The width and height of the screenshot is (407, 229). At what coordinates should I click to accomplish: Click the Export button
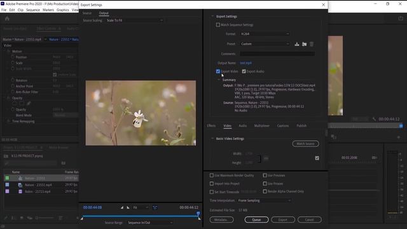point(283,219)
